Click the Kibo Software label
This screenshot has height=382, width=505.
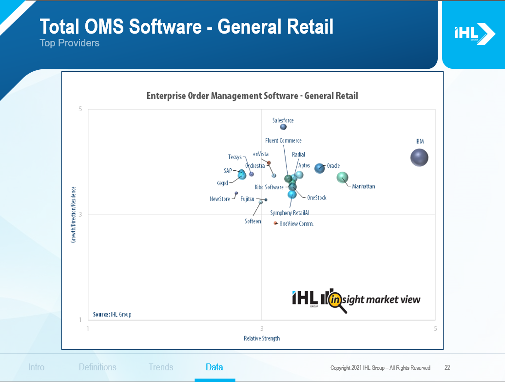(269, 187)
